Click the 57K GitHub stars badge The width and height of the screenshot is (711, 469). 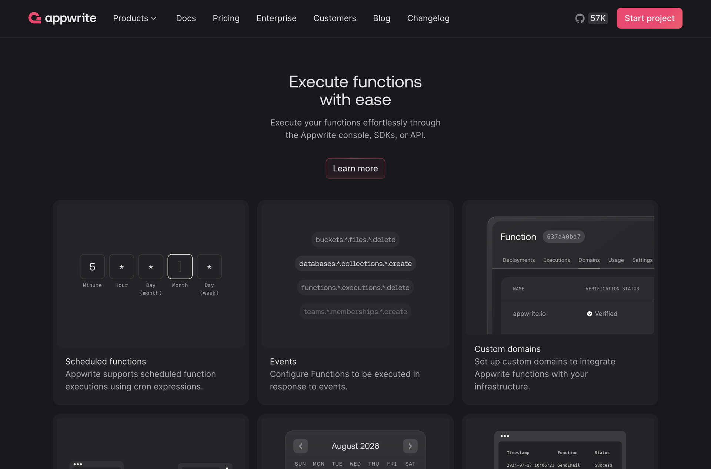point(598,18)
